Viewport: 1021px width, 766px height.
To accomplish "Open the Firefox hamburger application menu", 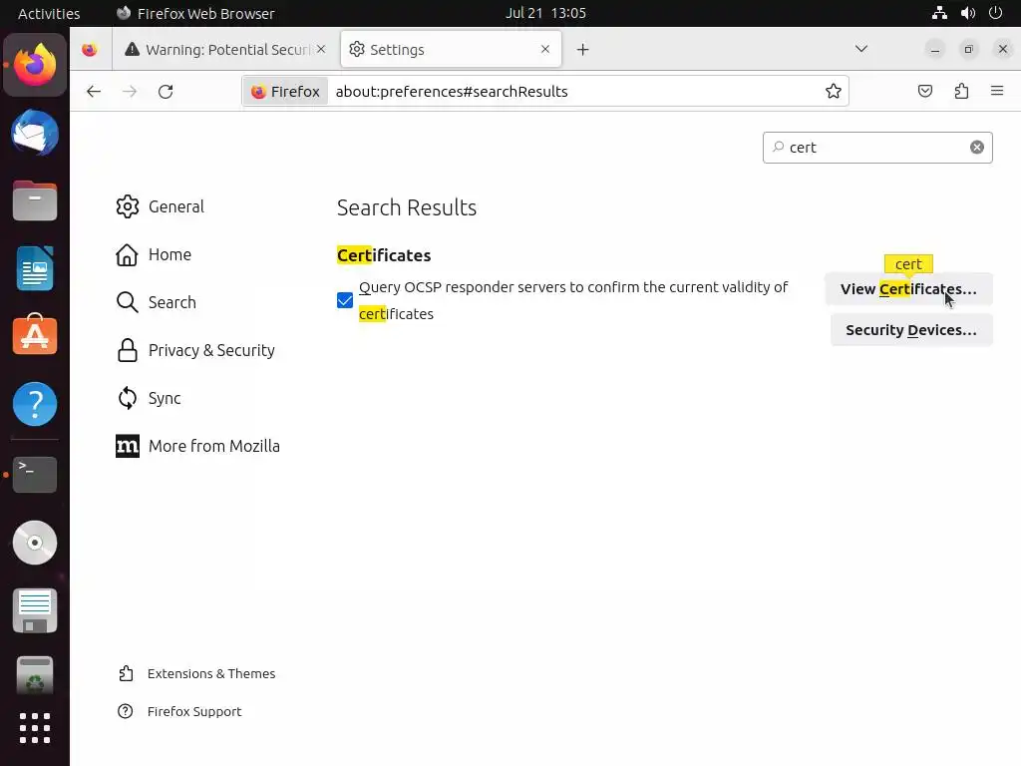I will click(997, 92).
